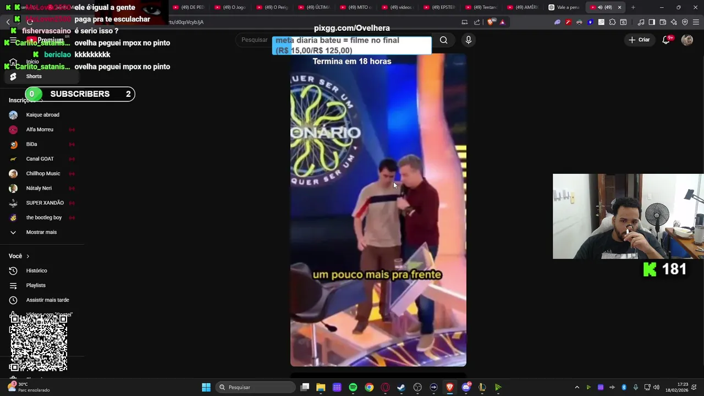
Task: Open the Windows Start menu
Action: tap(206, 387)
